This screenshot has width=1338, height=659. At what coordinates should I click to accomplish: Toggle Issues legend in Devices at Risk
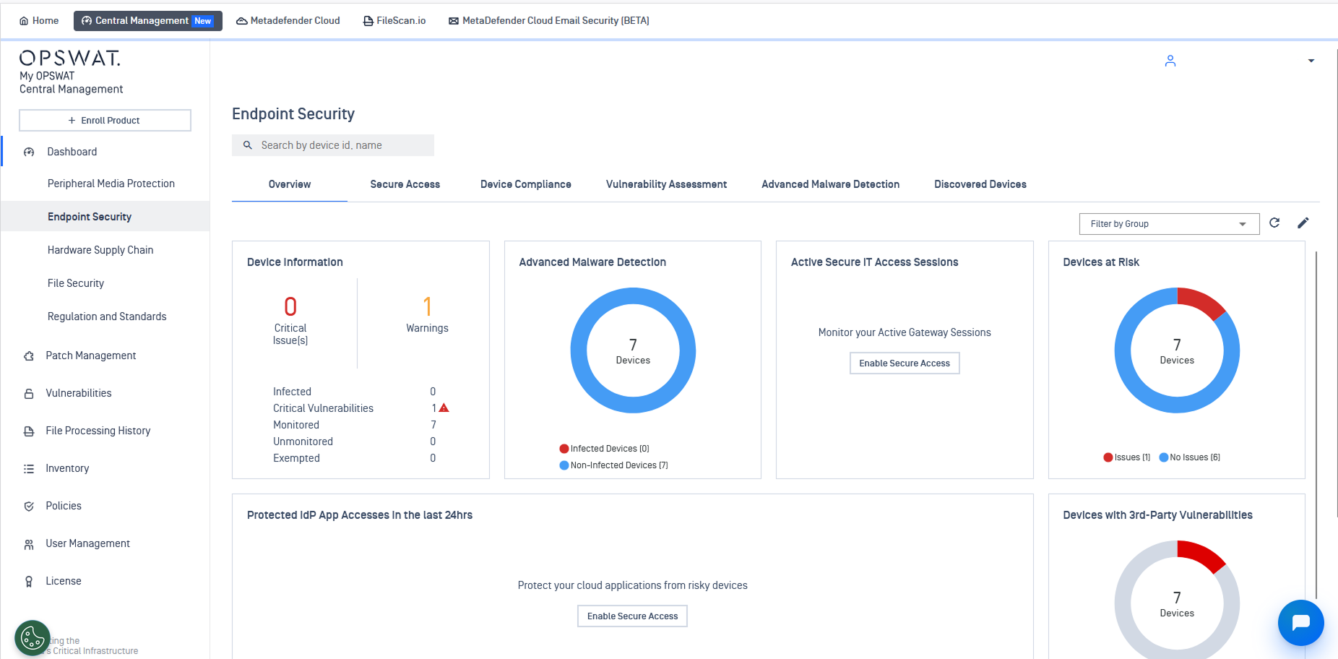pyautogui.click(x=1127, y=457)
